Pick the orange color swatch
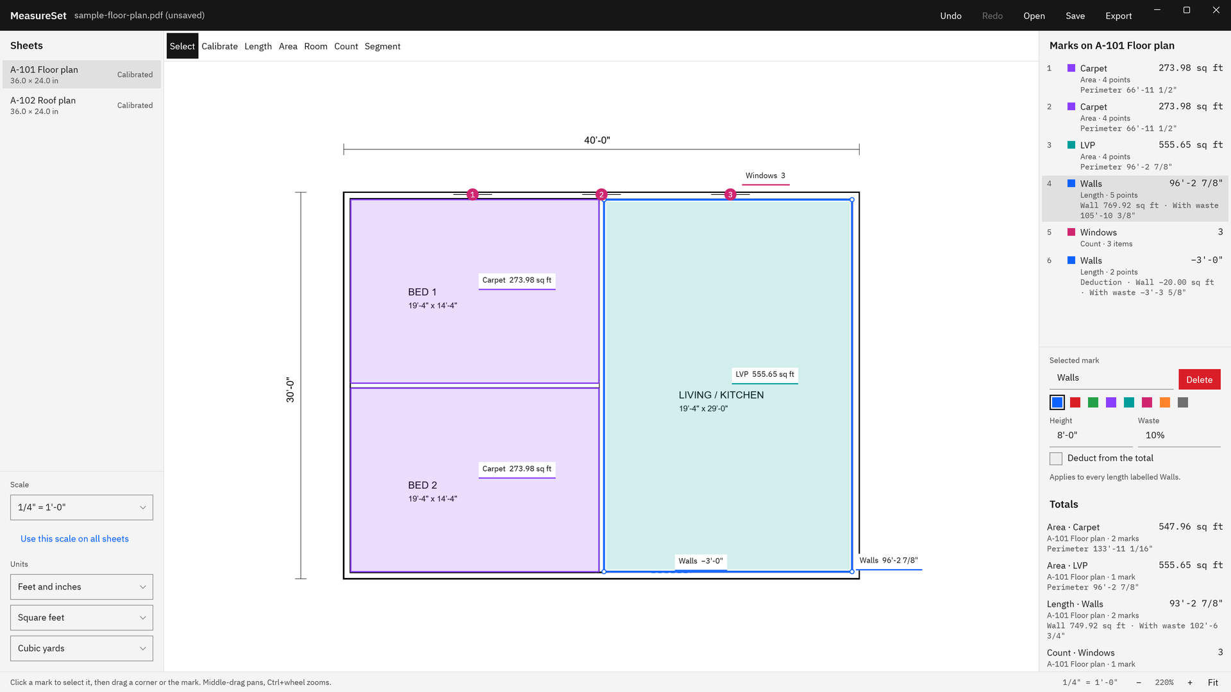1231x692 pixels. pos(1165,402)
